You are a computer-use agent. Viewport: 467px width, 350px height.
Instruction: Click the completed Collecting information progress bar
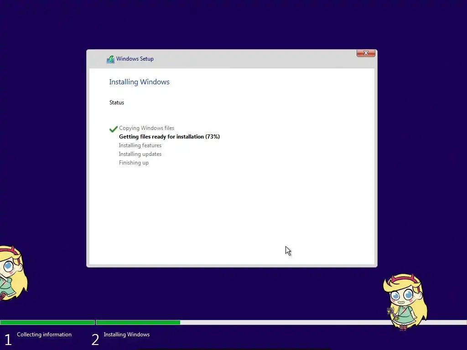47,322
